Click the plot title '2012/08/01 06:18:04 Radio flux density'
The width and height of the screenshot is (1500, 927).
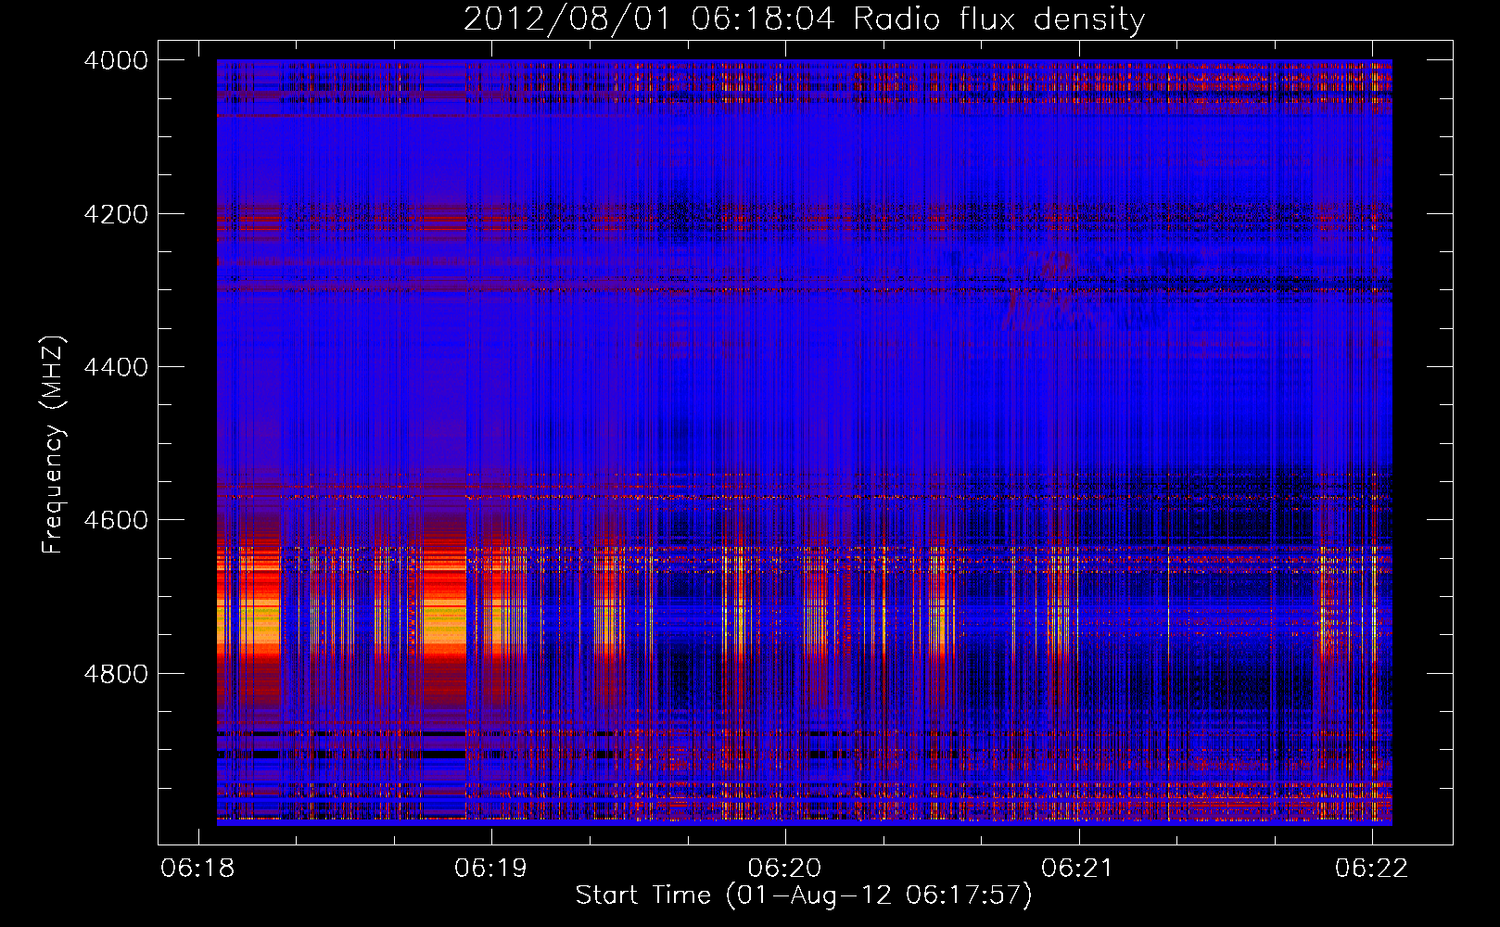tap(804, 19)
